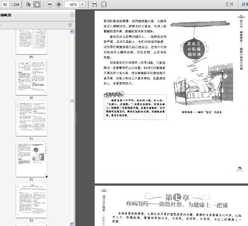The height and width of the screenshot is (226, 248).
Task: Click the page number field showing 92
Action: point(5,4)
